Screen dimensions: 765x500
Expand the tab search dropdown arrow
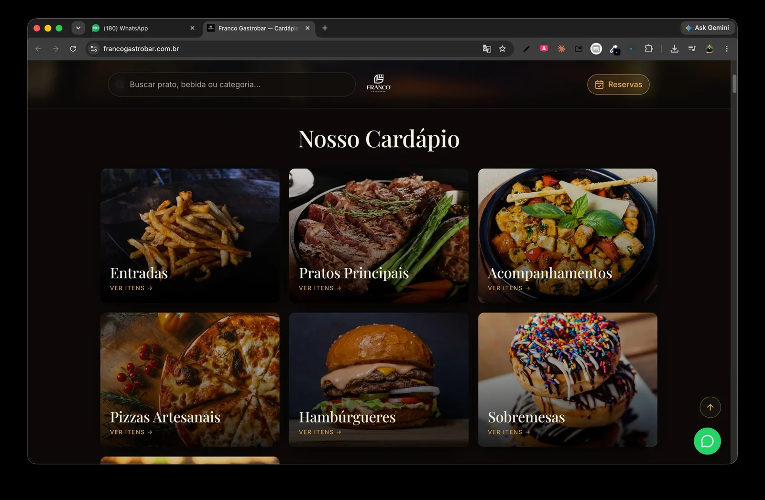click(78, 28)
